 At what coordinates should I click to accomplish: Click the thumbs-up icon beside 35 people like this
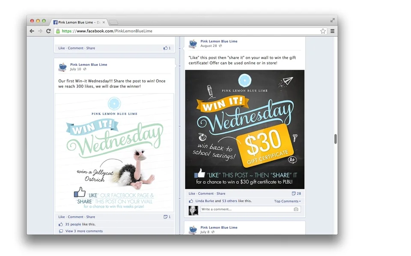(x=61, y=224)
